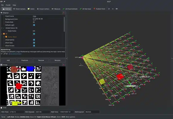Select the Global Status: Ok row
The width and height of the screenshot is (173, 119).
(32, 28)
